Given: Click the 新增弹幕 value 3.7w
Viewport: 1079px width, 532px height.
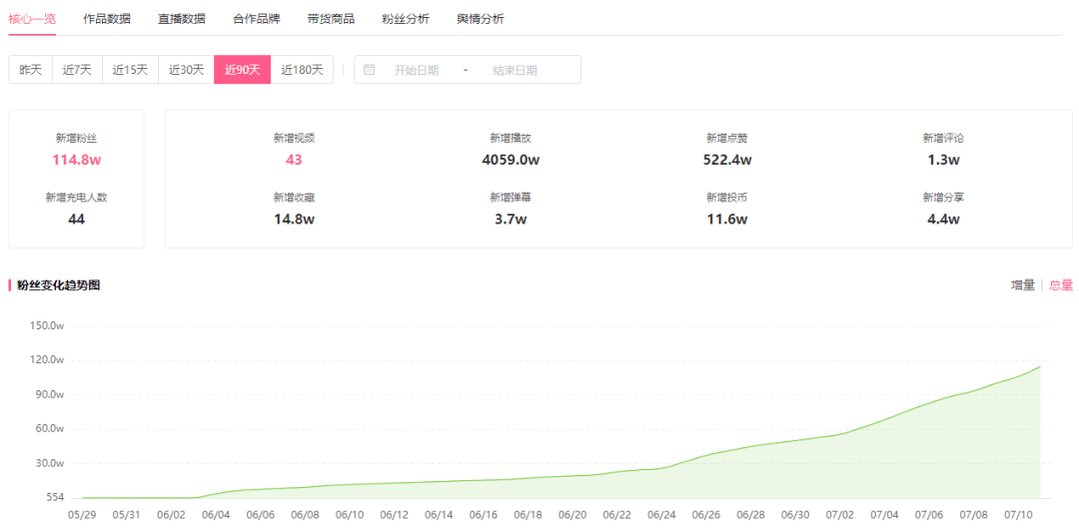Looking at the screenshot, I should pyautogui.click(x=511, y=220).
